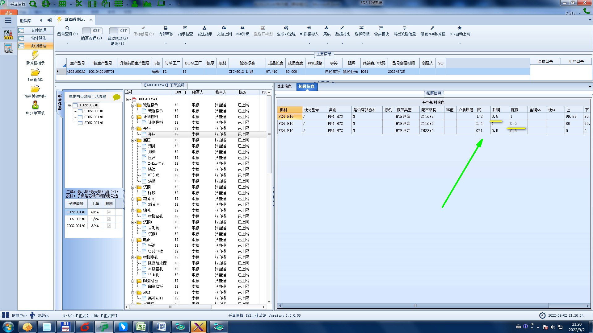593x333 pixels.
Task: Click the 发送指示 toolbar icon
Action: click(204, 28)
